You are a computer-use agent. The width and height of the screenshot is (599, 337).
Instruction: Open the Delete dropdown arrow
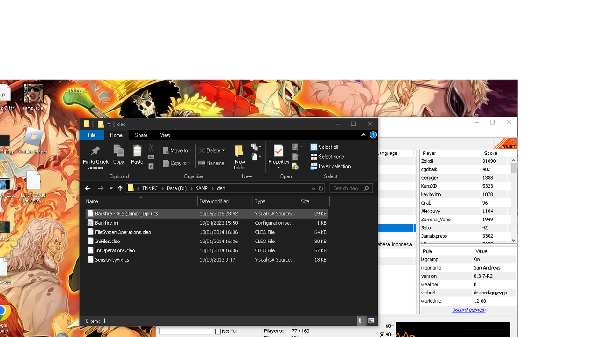coord(223,151)
